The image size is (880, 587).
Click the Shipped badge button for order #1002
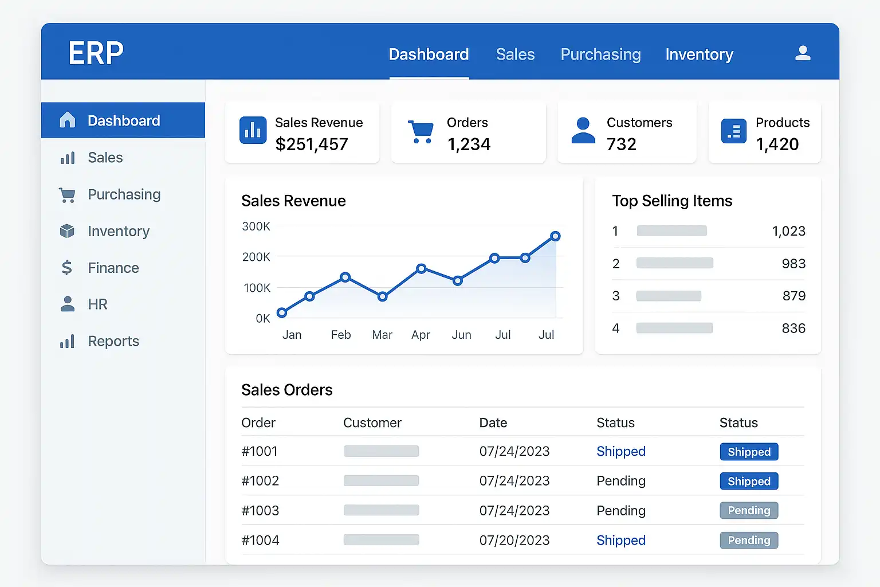tap(749, 482)
